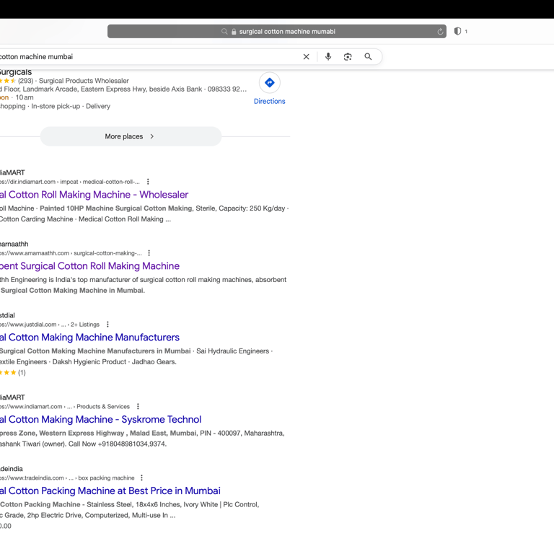Expand the More places button
Screen dimensions: 554x541
pyautogui.click(x=131, y=136)
